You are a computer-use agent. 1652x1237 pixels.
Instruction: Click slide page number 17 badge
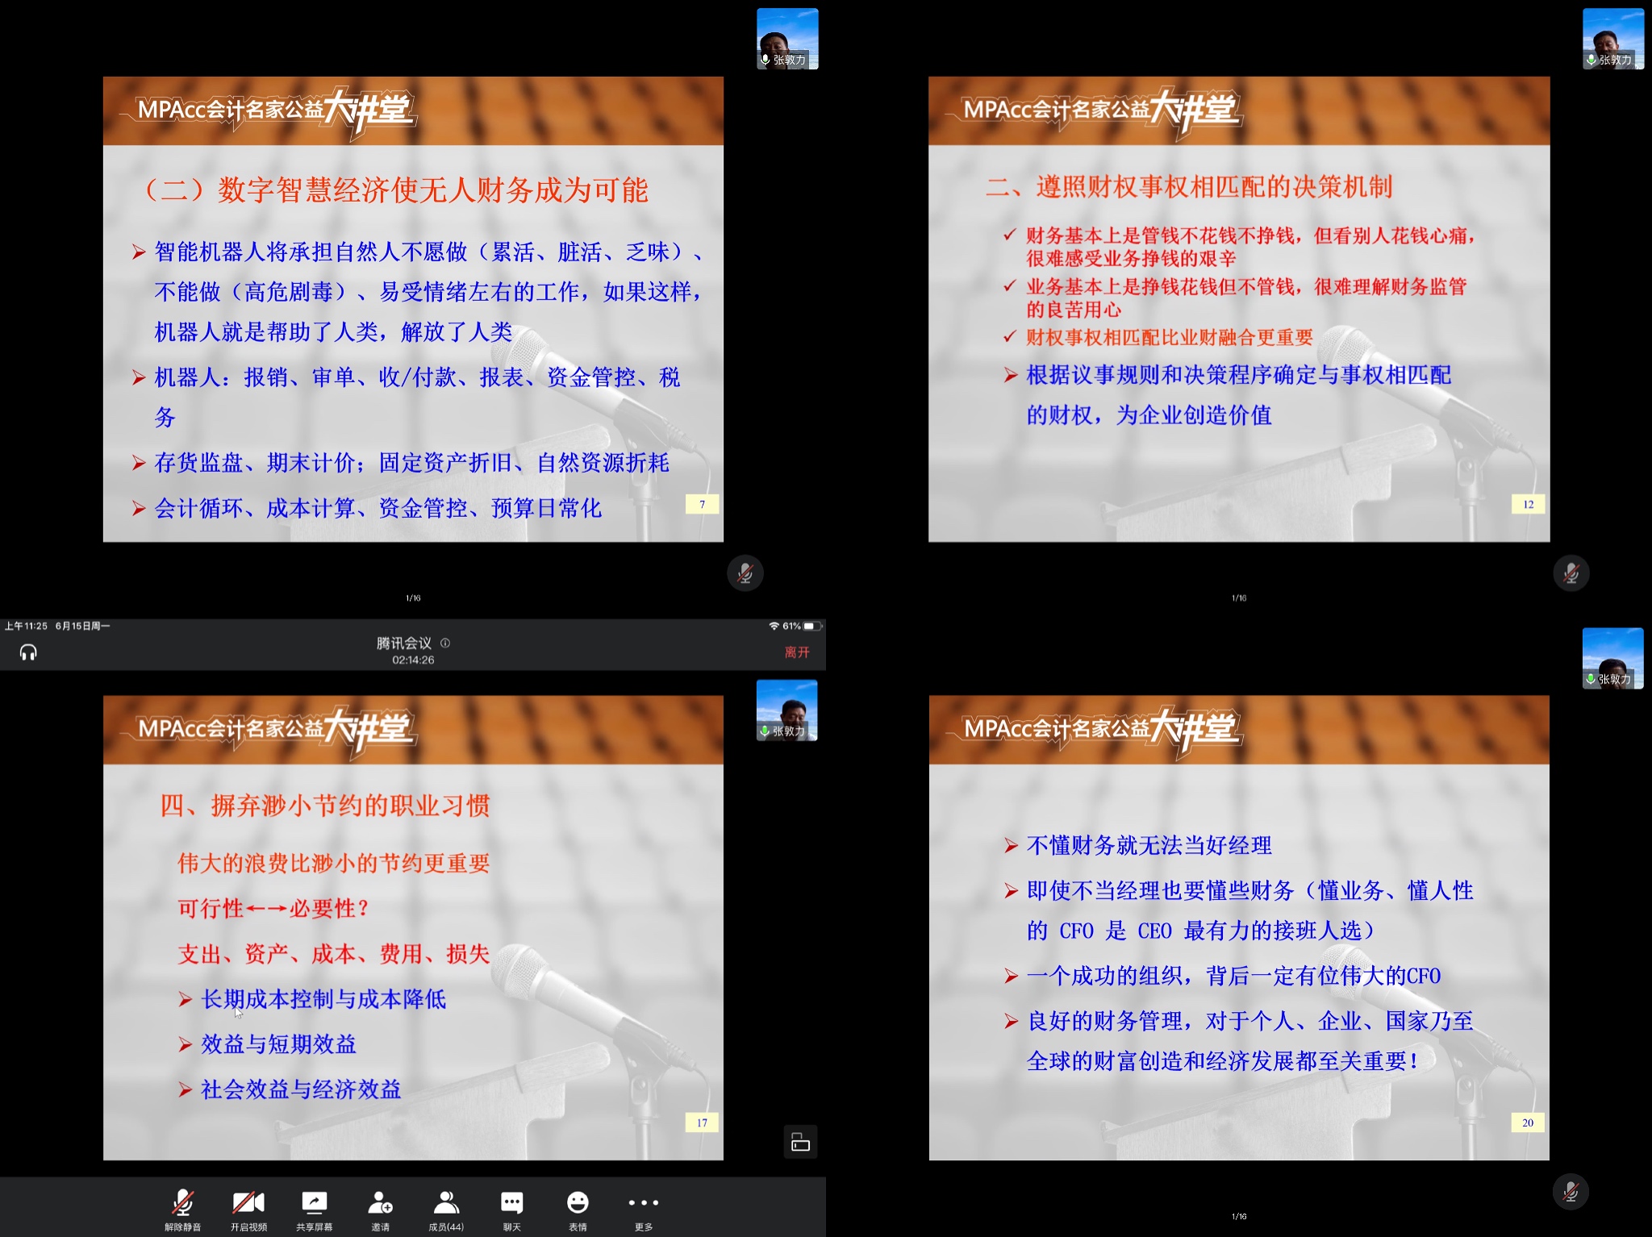coord(702,1122)
